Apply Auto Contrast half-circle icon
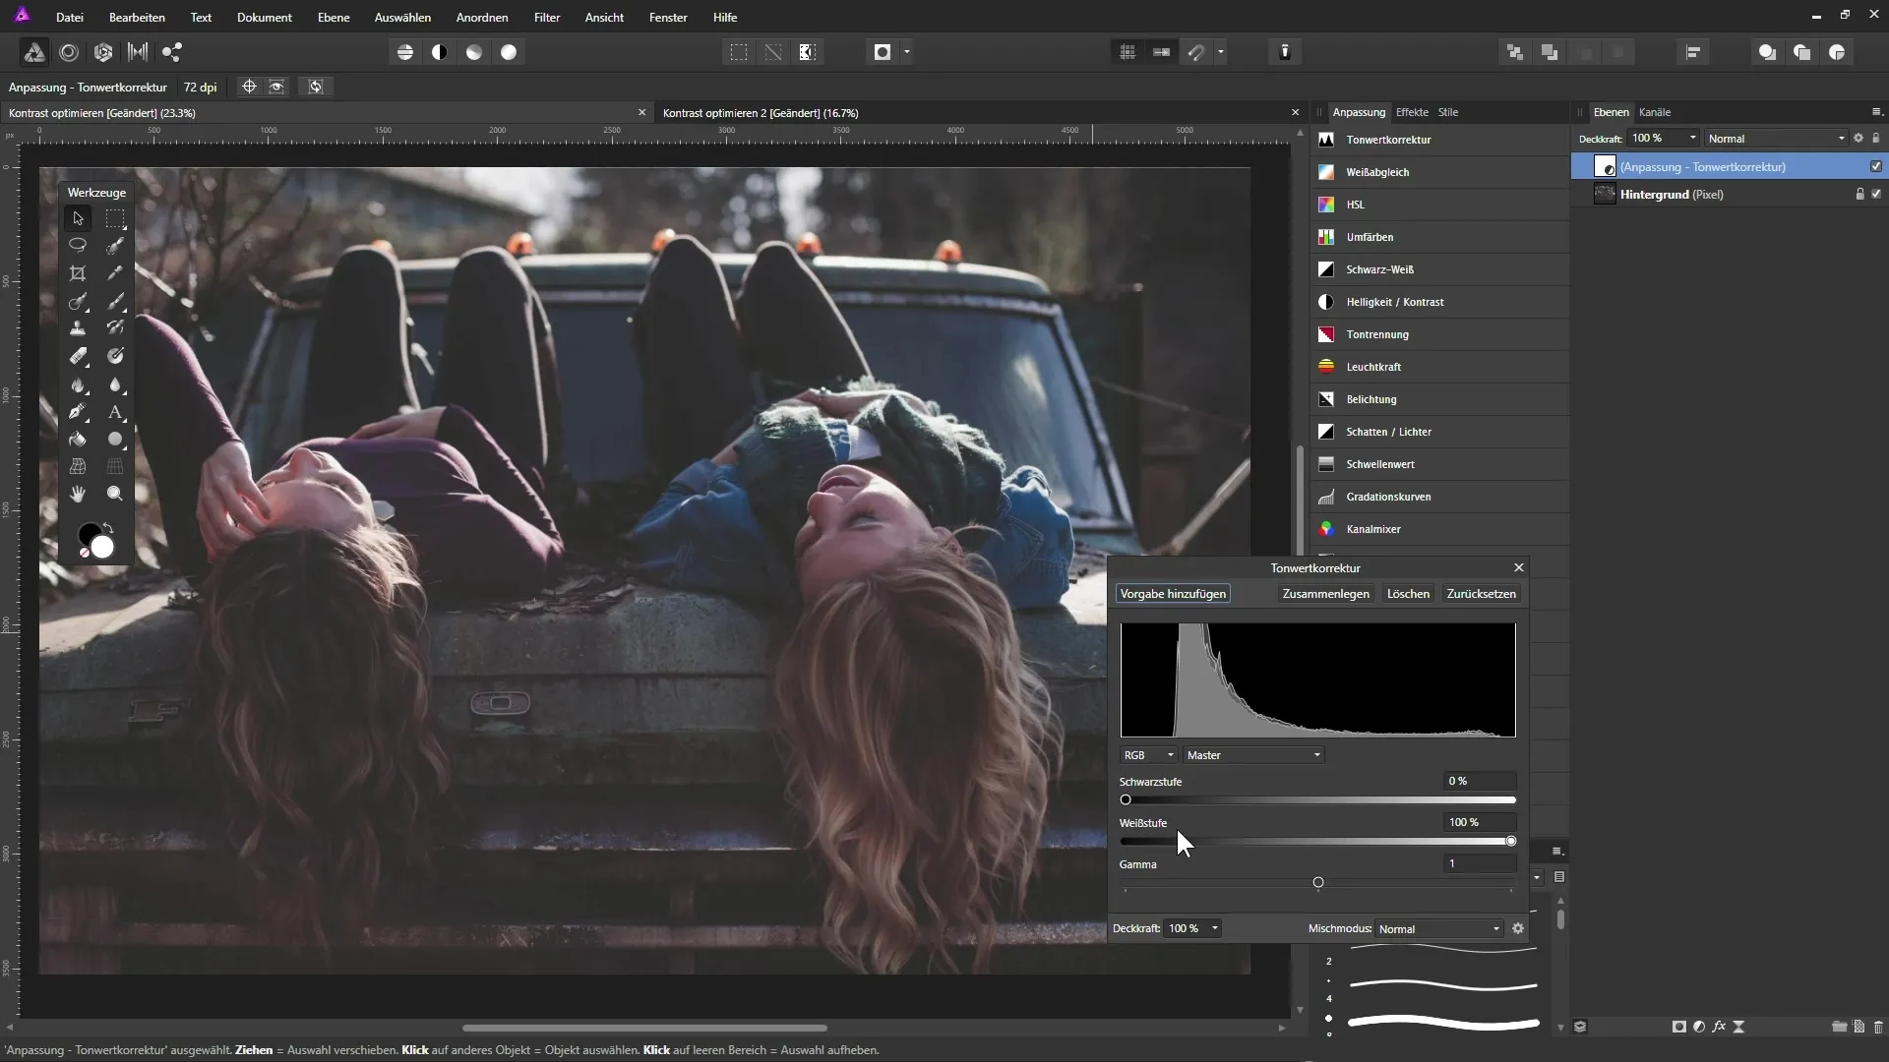Image resolution: width=1889 pixels, height=1062 pixels. 440,52
